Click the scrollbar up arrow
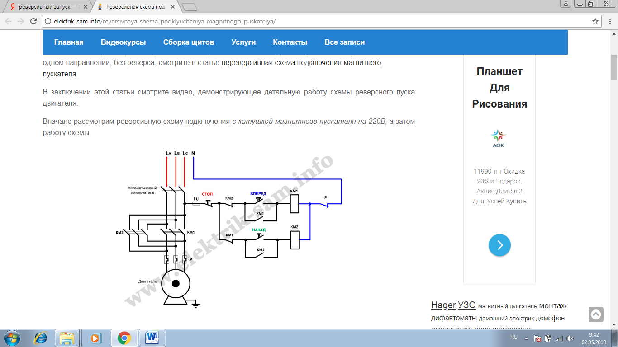Image resolution: width=618 pixels, height=347 pixels. coord(614,33)
